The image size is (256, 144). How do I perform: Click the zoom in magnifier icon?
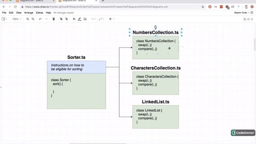pos(28,19)
